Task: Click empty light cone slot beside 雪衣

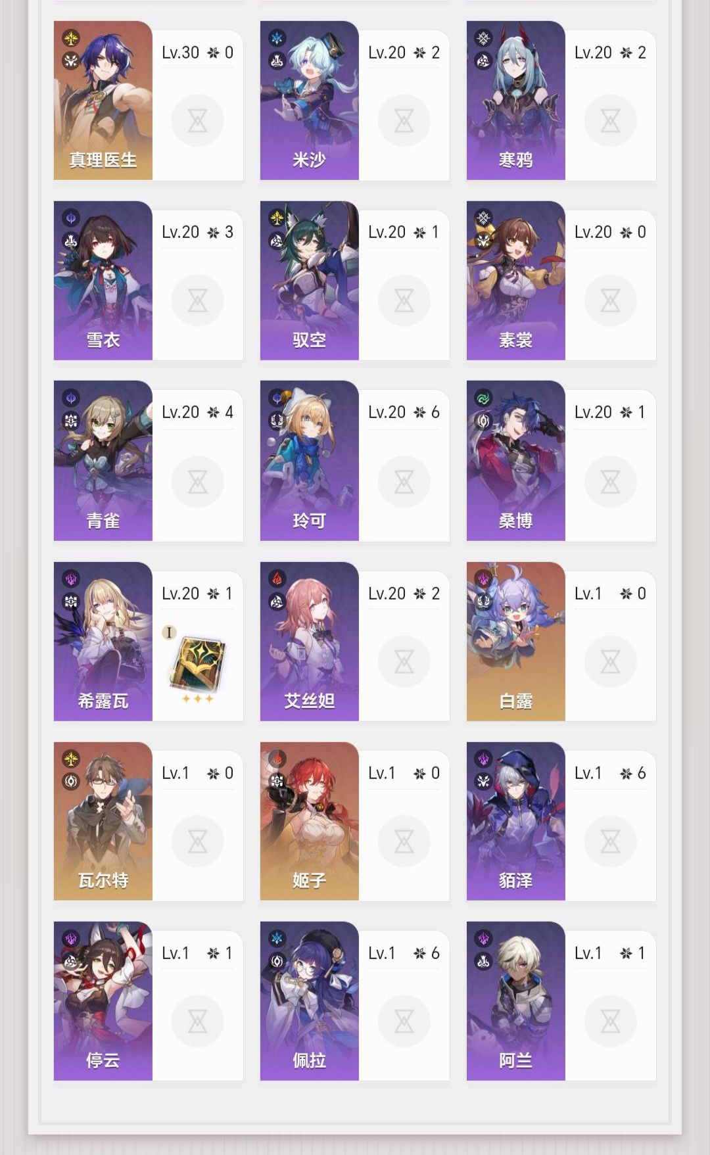Action: point(197,300)
